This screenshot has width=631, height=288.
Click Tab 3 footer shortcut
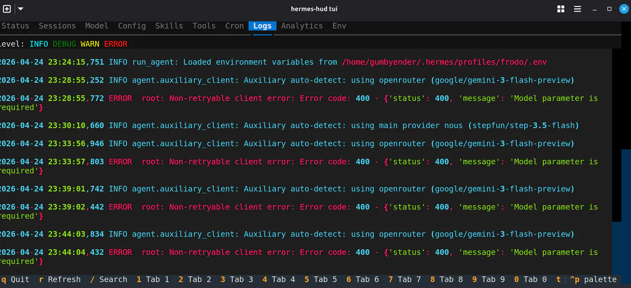(237, 280)
